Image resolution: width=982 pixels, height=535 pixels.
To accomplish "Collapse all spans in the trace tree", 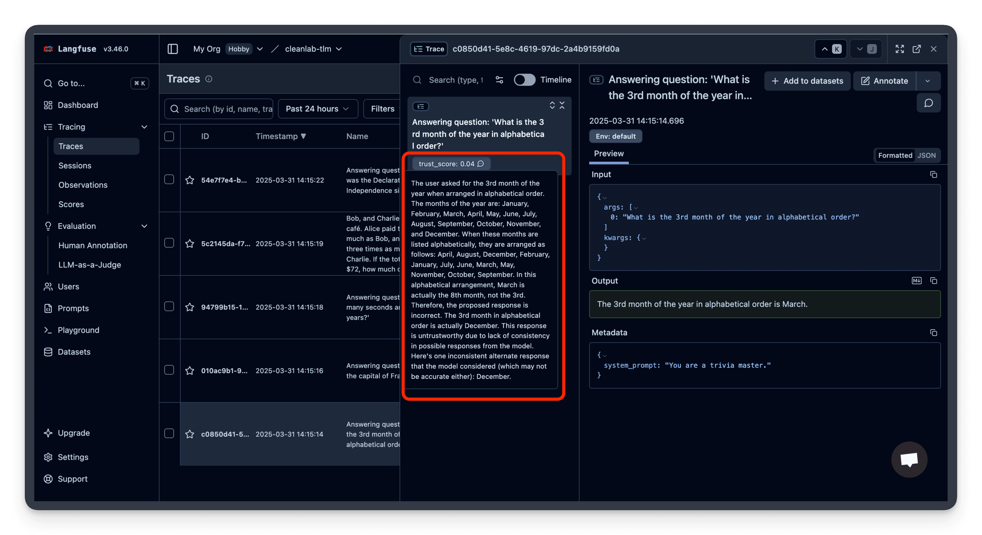I will coord(562,105).
